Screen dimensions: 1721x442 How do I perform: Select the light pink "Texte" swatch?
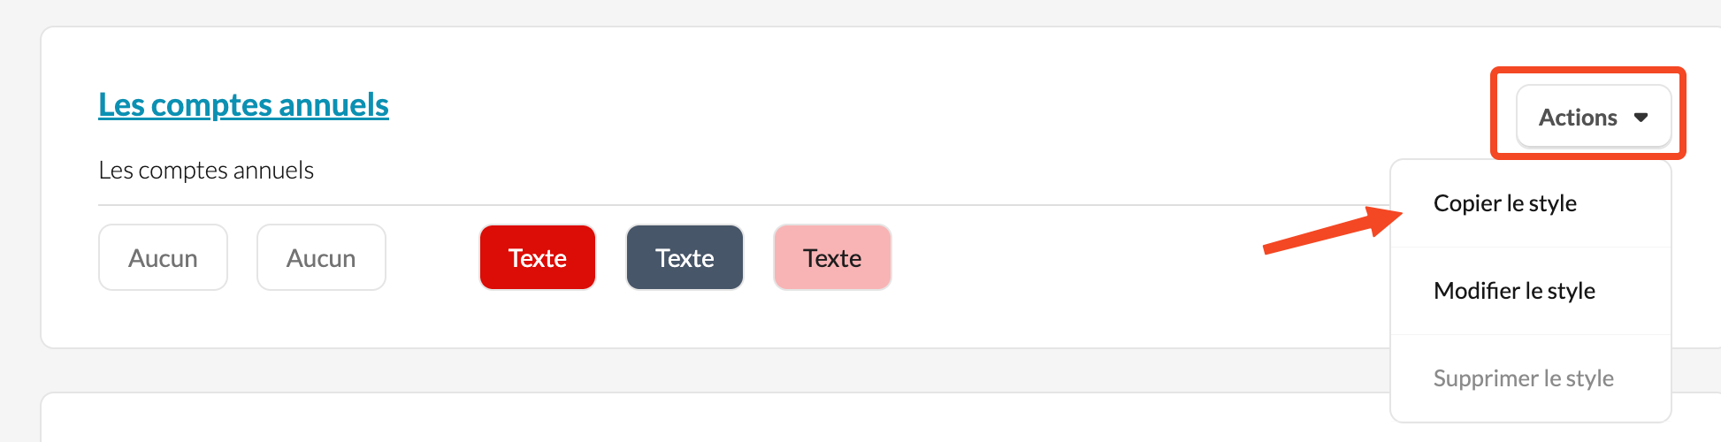[x=831, y=257]
